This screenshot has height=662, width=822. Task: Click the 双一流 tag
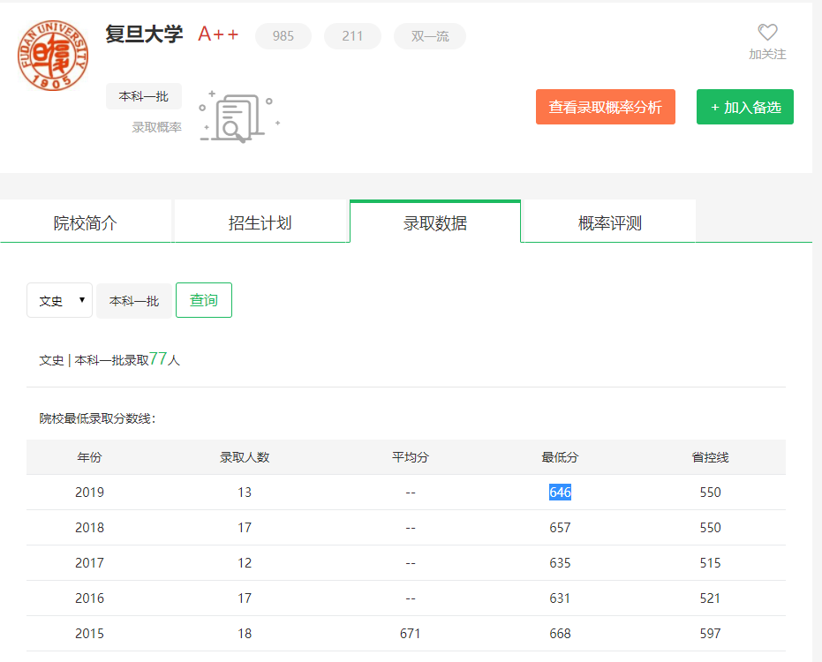[x=430, y=36]
